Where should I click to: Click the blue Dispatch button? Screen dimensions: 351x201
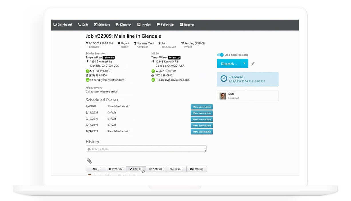point(229,64)
